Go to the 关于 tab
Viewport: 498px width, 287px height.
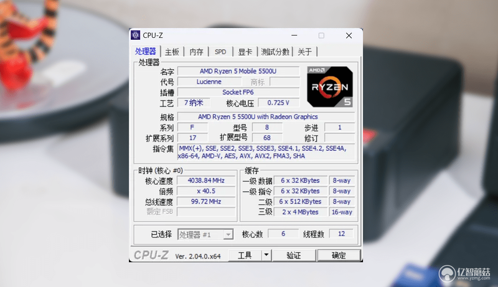pyautogui.click(x=304, y=52)
